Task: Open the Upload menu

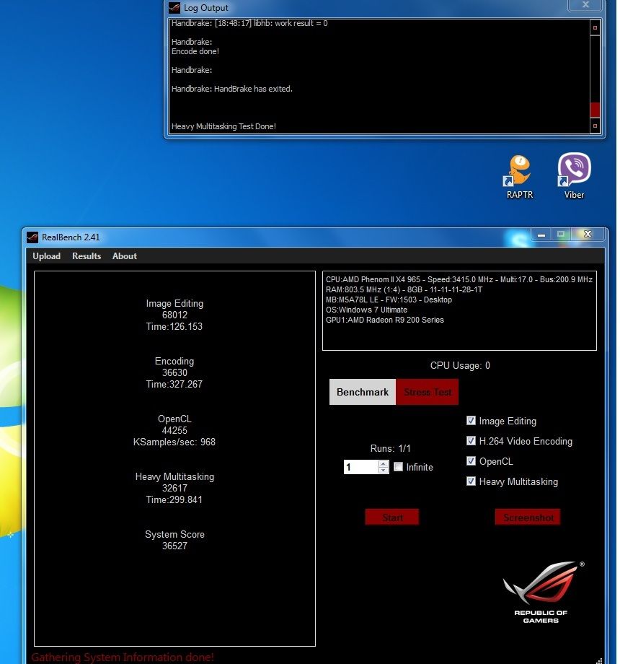Action: pos(47,255)
